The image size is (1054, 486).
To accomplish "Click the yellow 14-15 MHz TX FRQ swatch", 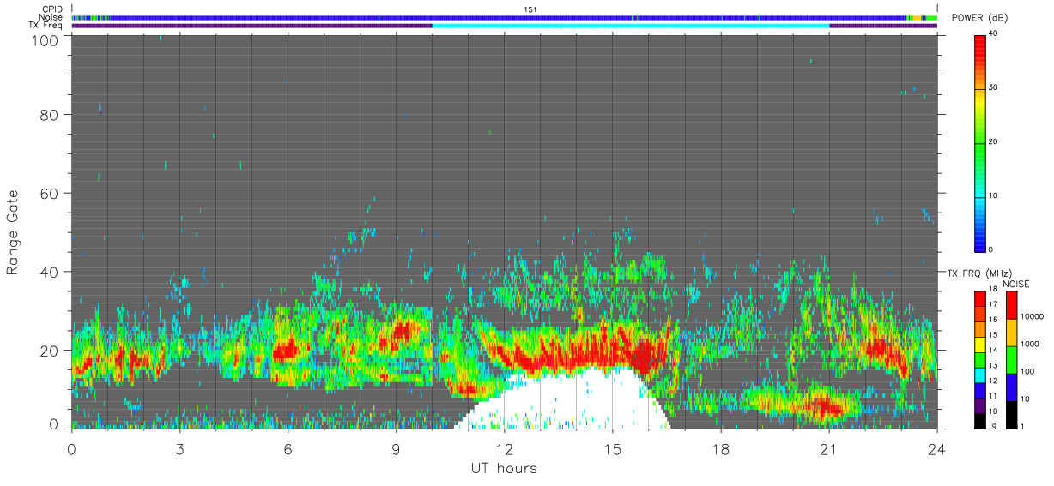I will coord(979,344).
